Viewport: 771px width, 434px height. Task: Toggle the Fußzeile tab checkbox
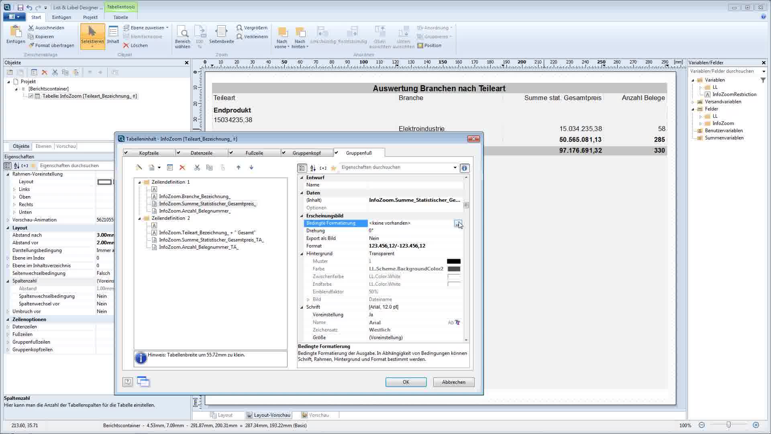[231, 153]
